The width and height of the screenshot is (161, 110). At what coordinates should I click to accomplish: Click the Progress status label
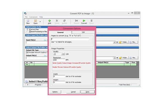(x=38, y=85)
